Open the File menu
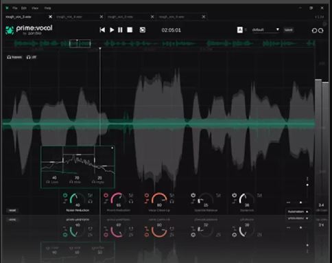 pyautogui.click(x=15, y=8)
